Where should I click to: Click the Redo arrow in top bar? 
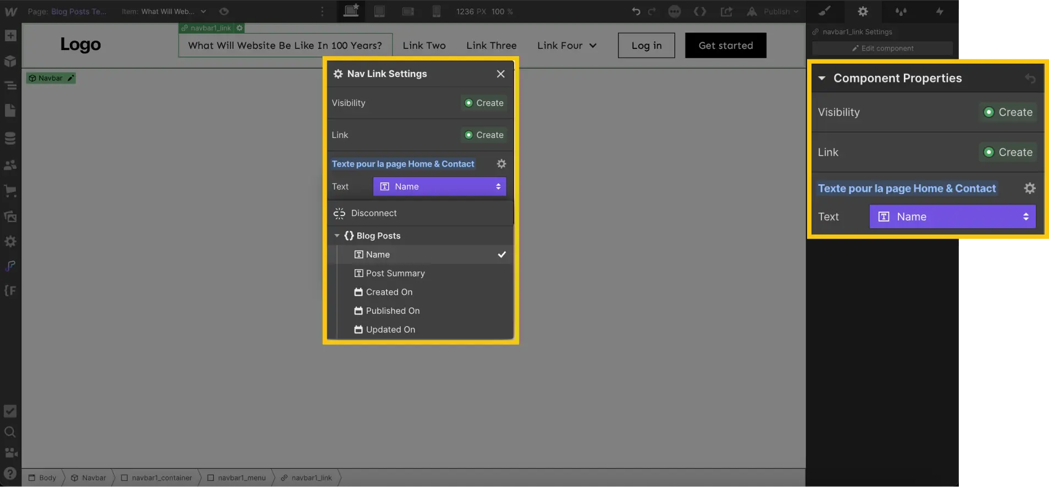coord(652,11)
